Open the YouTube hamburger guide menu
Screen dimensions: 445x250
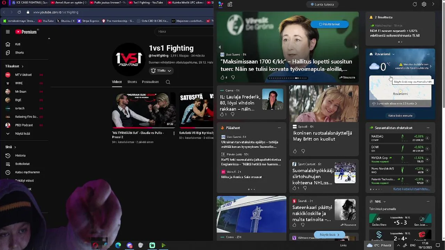coord(8,32)
